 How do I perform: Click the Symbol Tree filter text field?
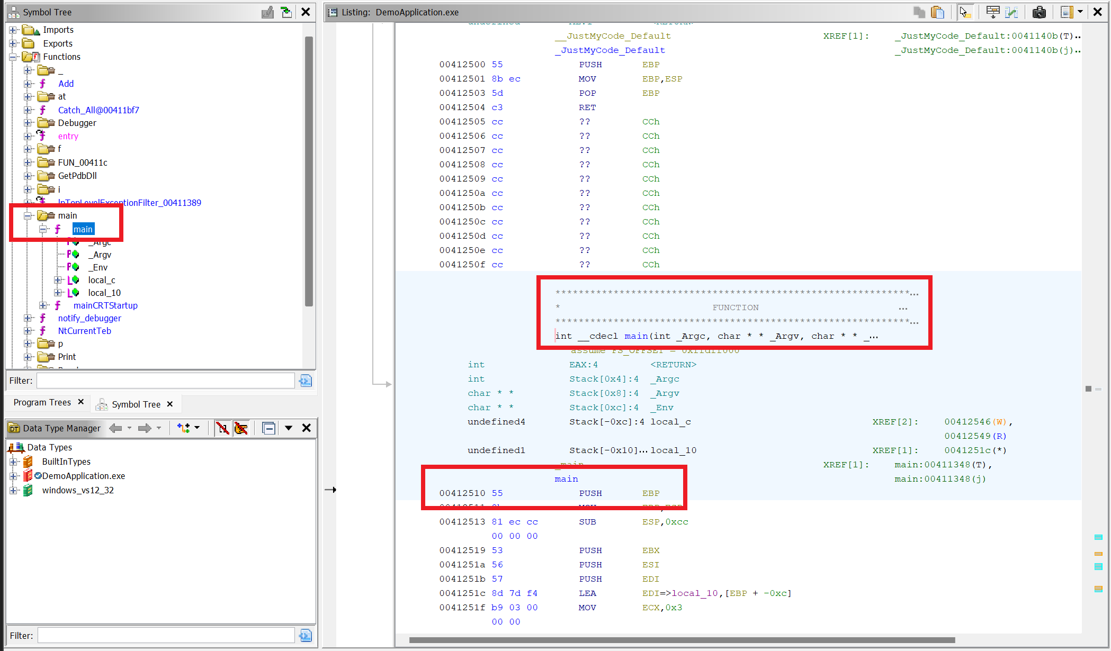tap(165, 381)
